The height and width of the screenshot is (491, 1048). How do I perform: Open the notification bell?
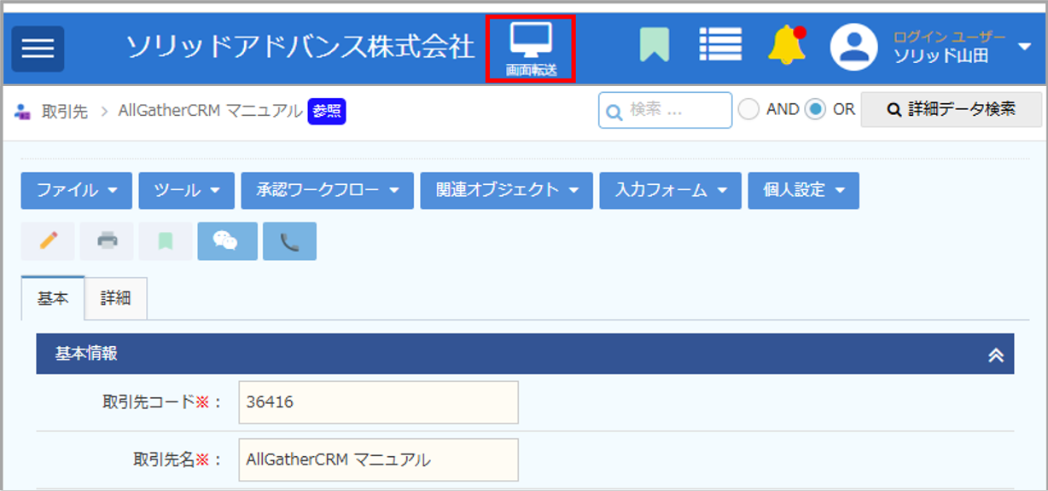click(x=787, y=45)
